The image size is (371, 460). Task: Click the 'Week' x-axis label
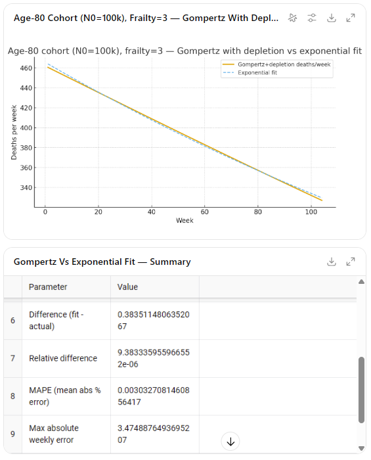pyautogui.click(x=185, y=221)
